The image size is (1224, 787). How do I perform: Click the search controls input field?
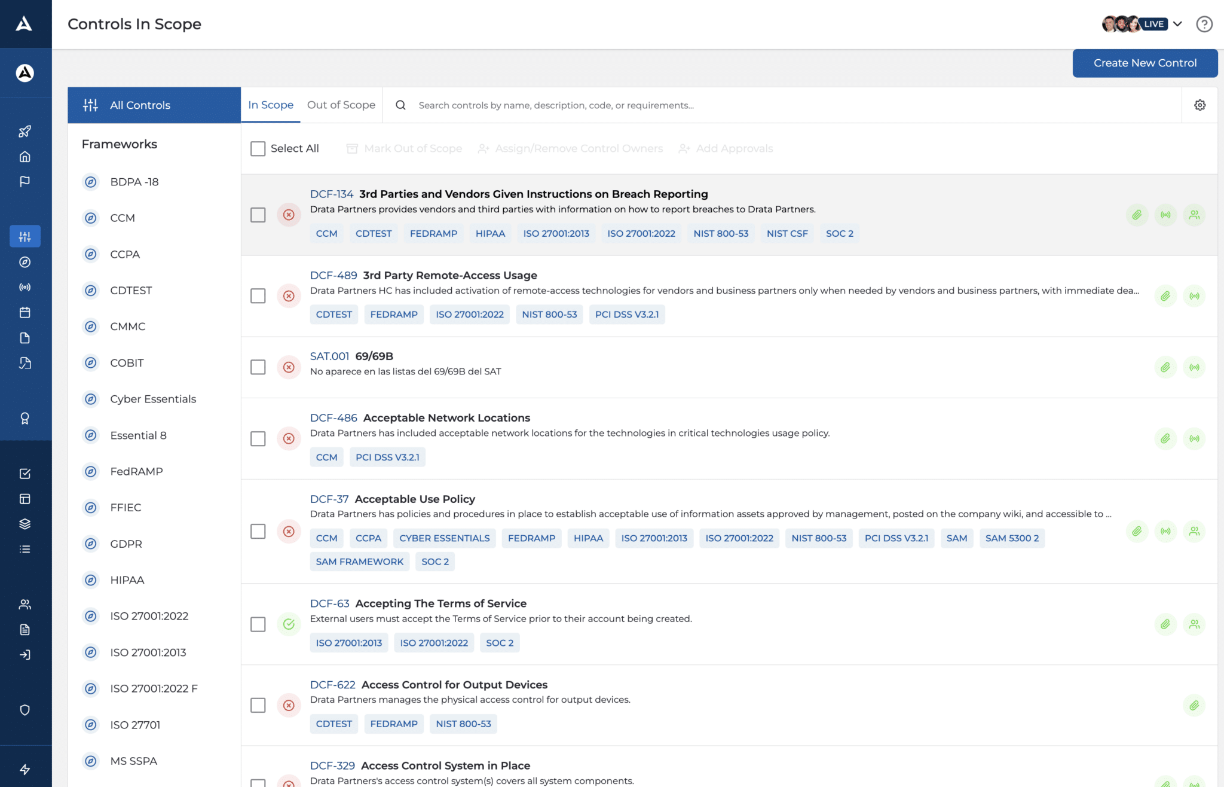click(x=556, y=105)
